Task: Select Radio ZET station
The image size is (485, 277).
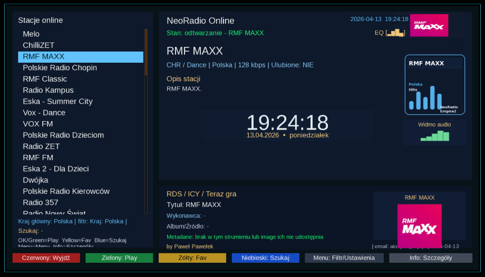Action: point(81,146)
